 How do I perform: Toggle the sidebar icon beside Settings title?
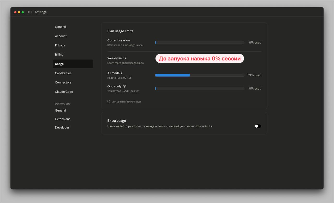point(30,12)
